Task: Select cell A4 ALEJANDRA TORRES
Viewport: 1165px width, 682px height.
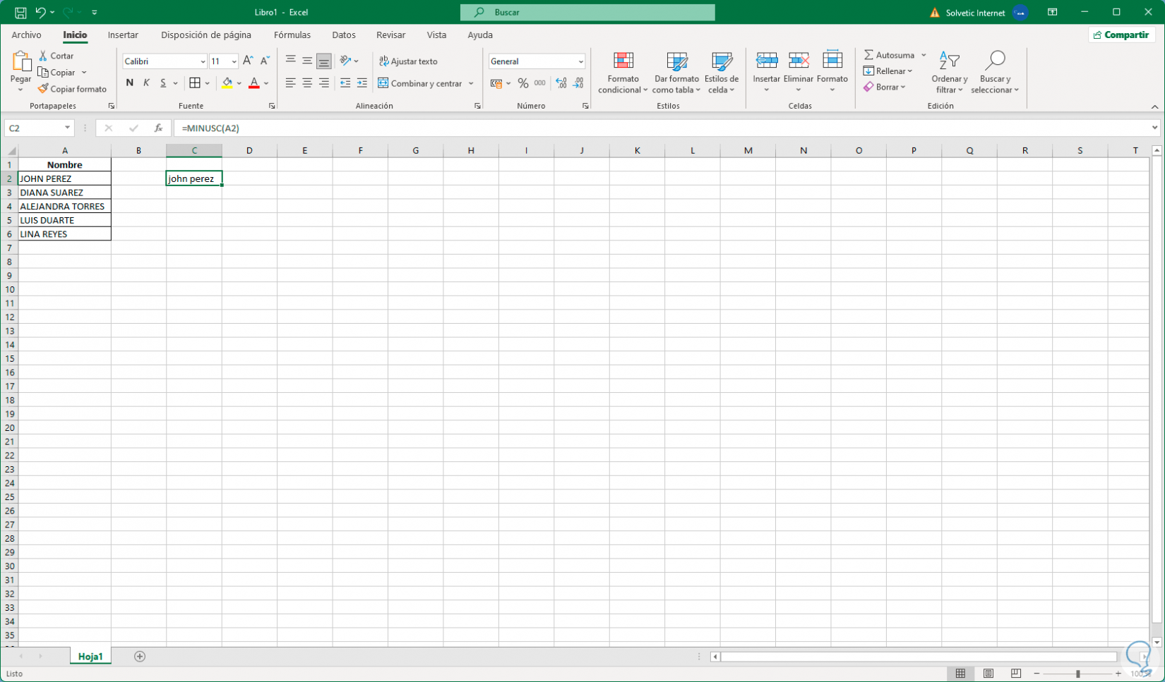Action: pos(64,207)
